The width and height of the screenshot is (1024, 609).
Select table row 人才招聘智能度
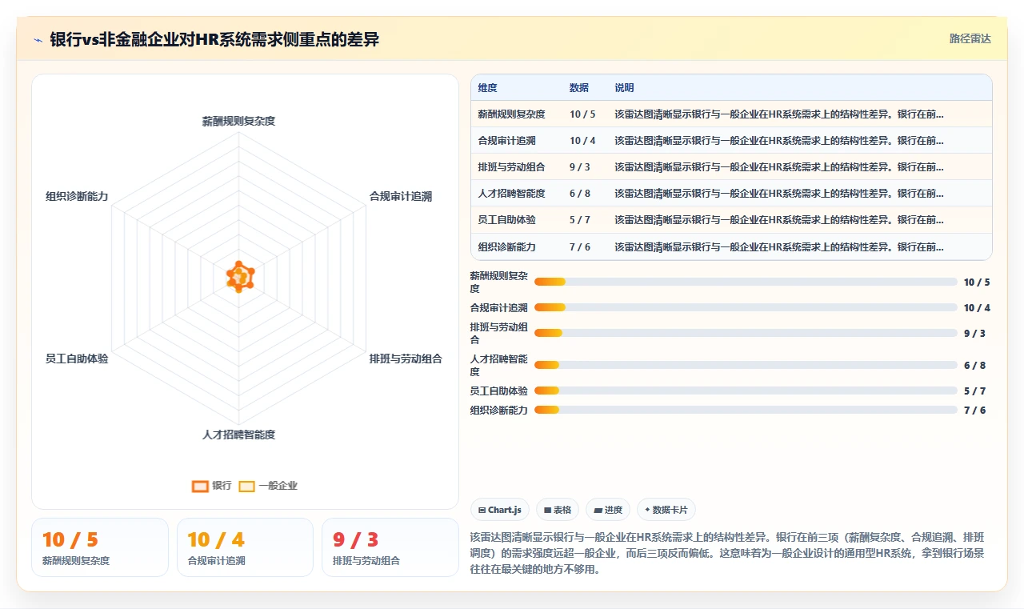tap(731, 194)
